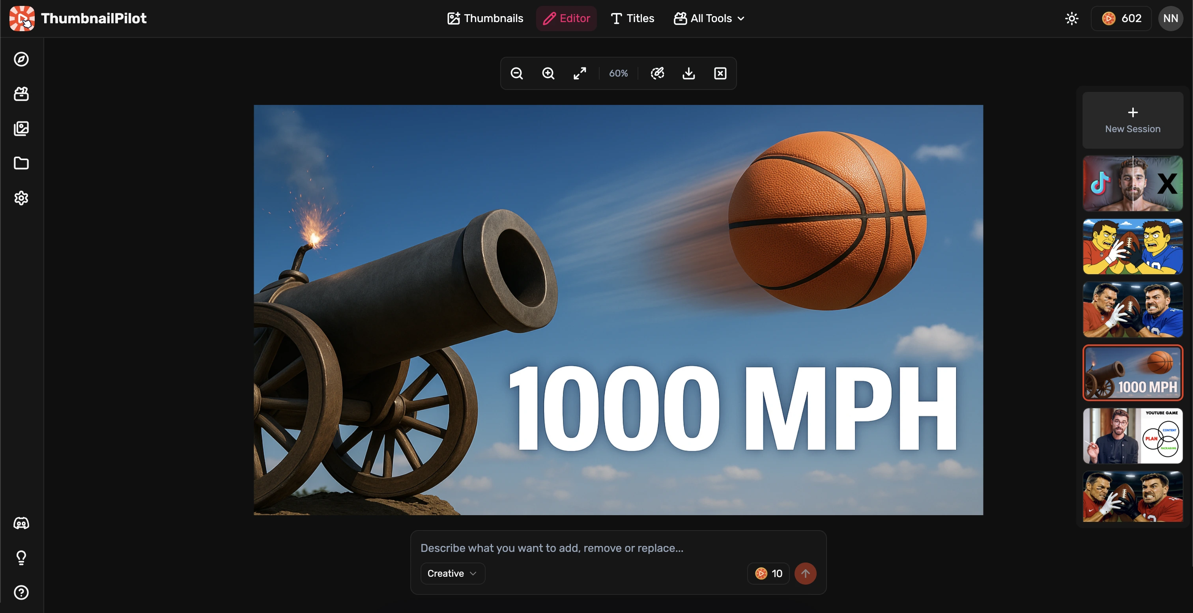Switch to the Thumbnails tab

(x=485, y=19)
